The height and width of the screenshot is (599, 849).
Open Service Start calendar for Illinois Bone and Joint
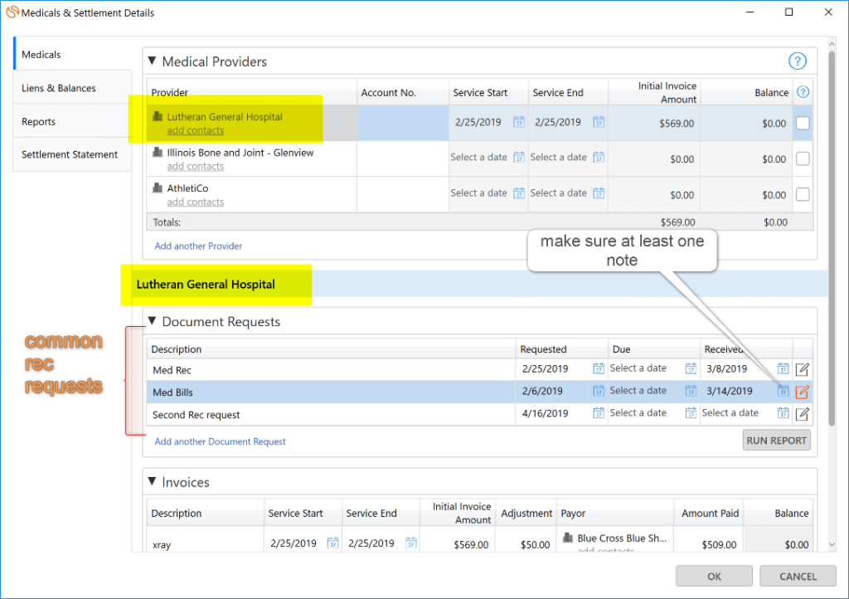[519, 157]
